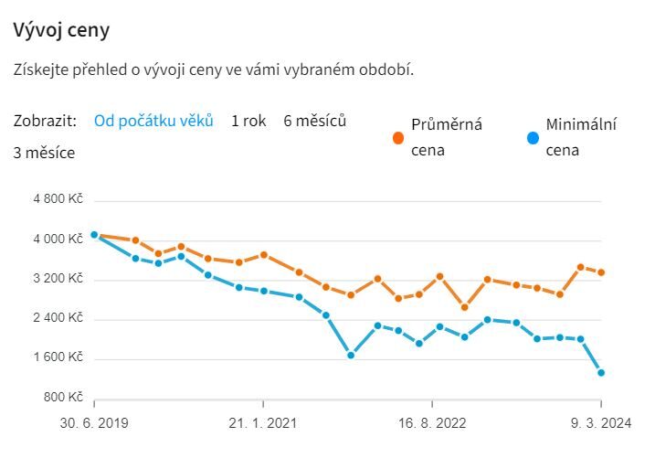Click the last blue minimum price point
The width and height of the screenshot is (655, 458).
coord(601,373)
